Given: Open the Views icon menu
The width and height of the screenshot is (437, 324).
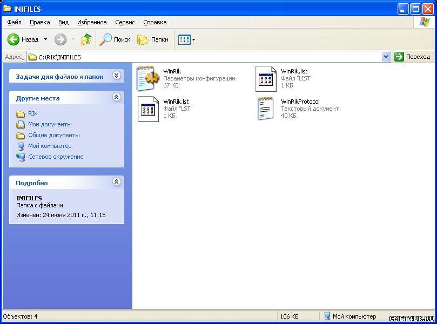Looking at the screenshot, I should coord(184,40).
